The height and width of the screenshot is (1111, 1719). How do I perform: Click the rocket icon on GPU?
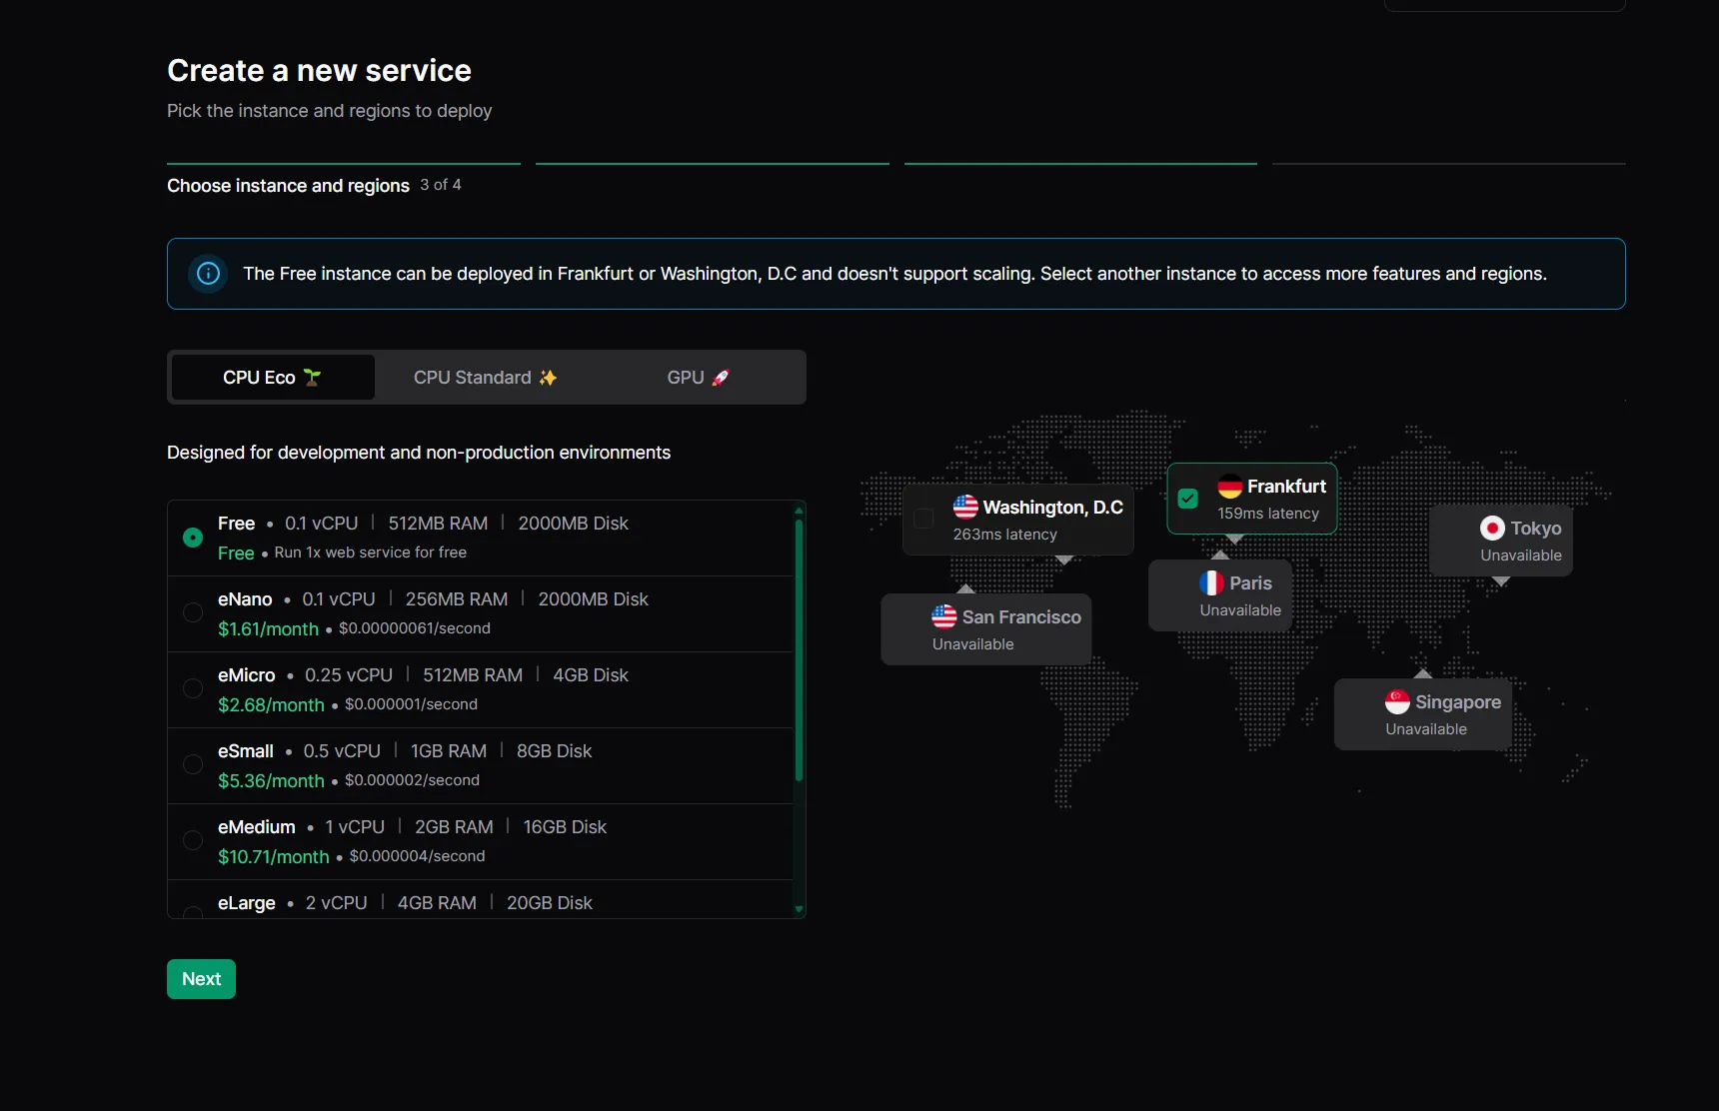point(721,377)
